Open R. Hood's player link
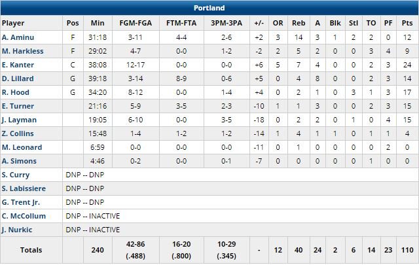Screen dimensions: 419x265 pyautogui.click(x=16, y=92)
